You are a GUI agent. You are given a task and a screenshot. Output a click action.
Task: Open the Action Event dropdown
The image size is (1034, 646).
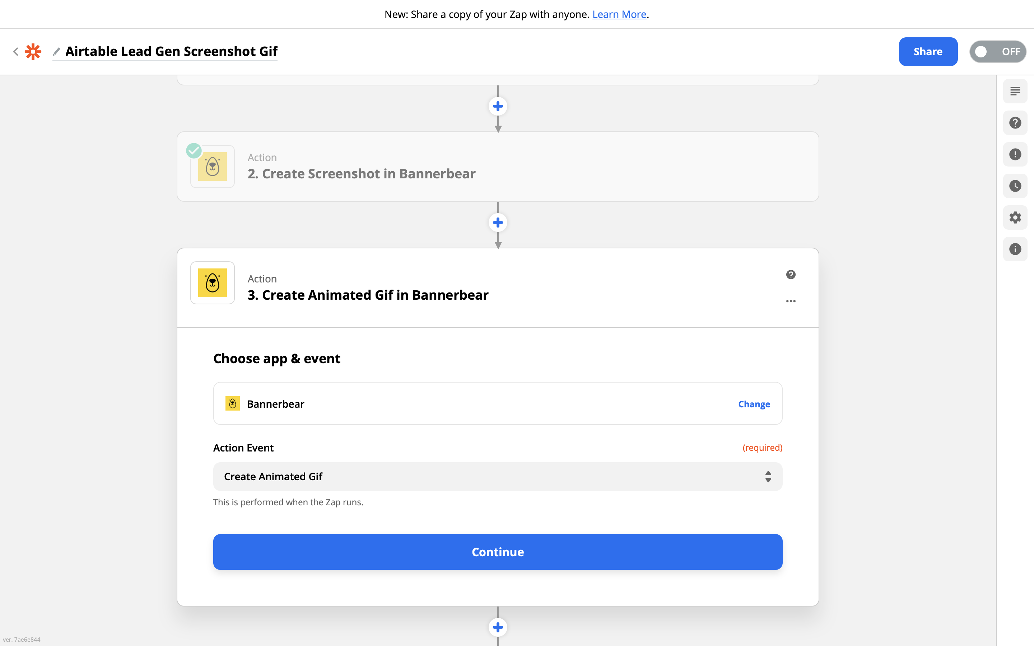click(497, 476)
